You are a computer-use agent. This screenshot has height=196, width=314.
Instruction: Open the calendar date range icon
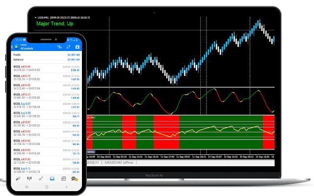pyautogui.click(x=78, y=47)
